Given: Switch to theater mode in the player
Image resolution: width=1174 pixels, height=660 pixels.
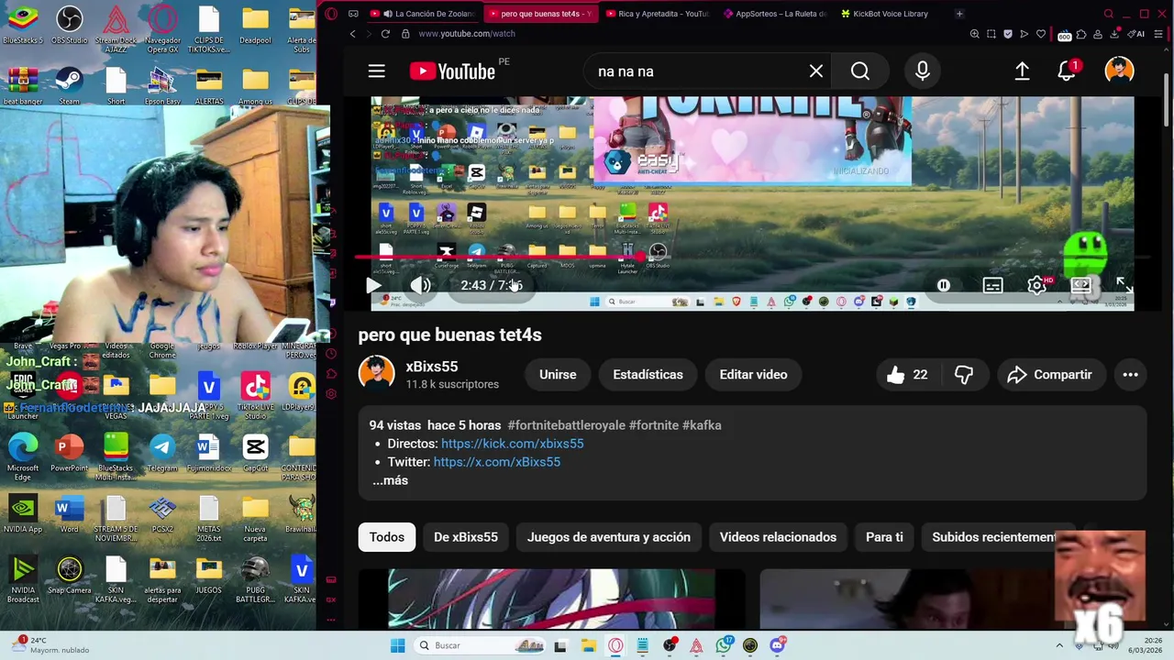Looking at the screenshot, I should tap(1081, 285).
